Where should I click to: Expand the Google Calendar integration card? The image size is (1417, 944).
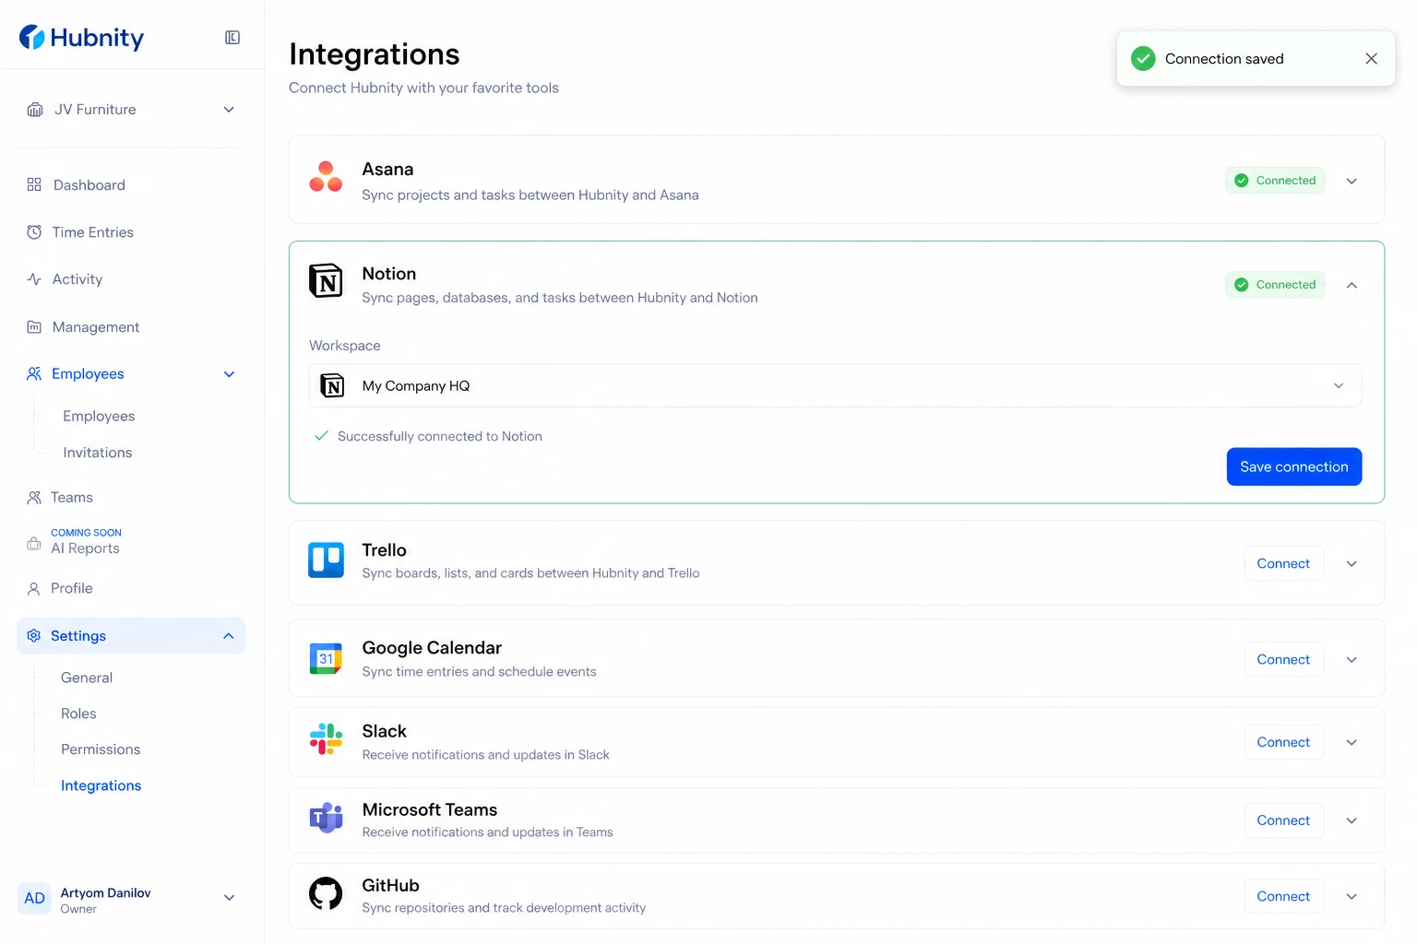pos(1352,660)
